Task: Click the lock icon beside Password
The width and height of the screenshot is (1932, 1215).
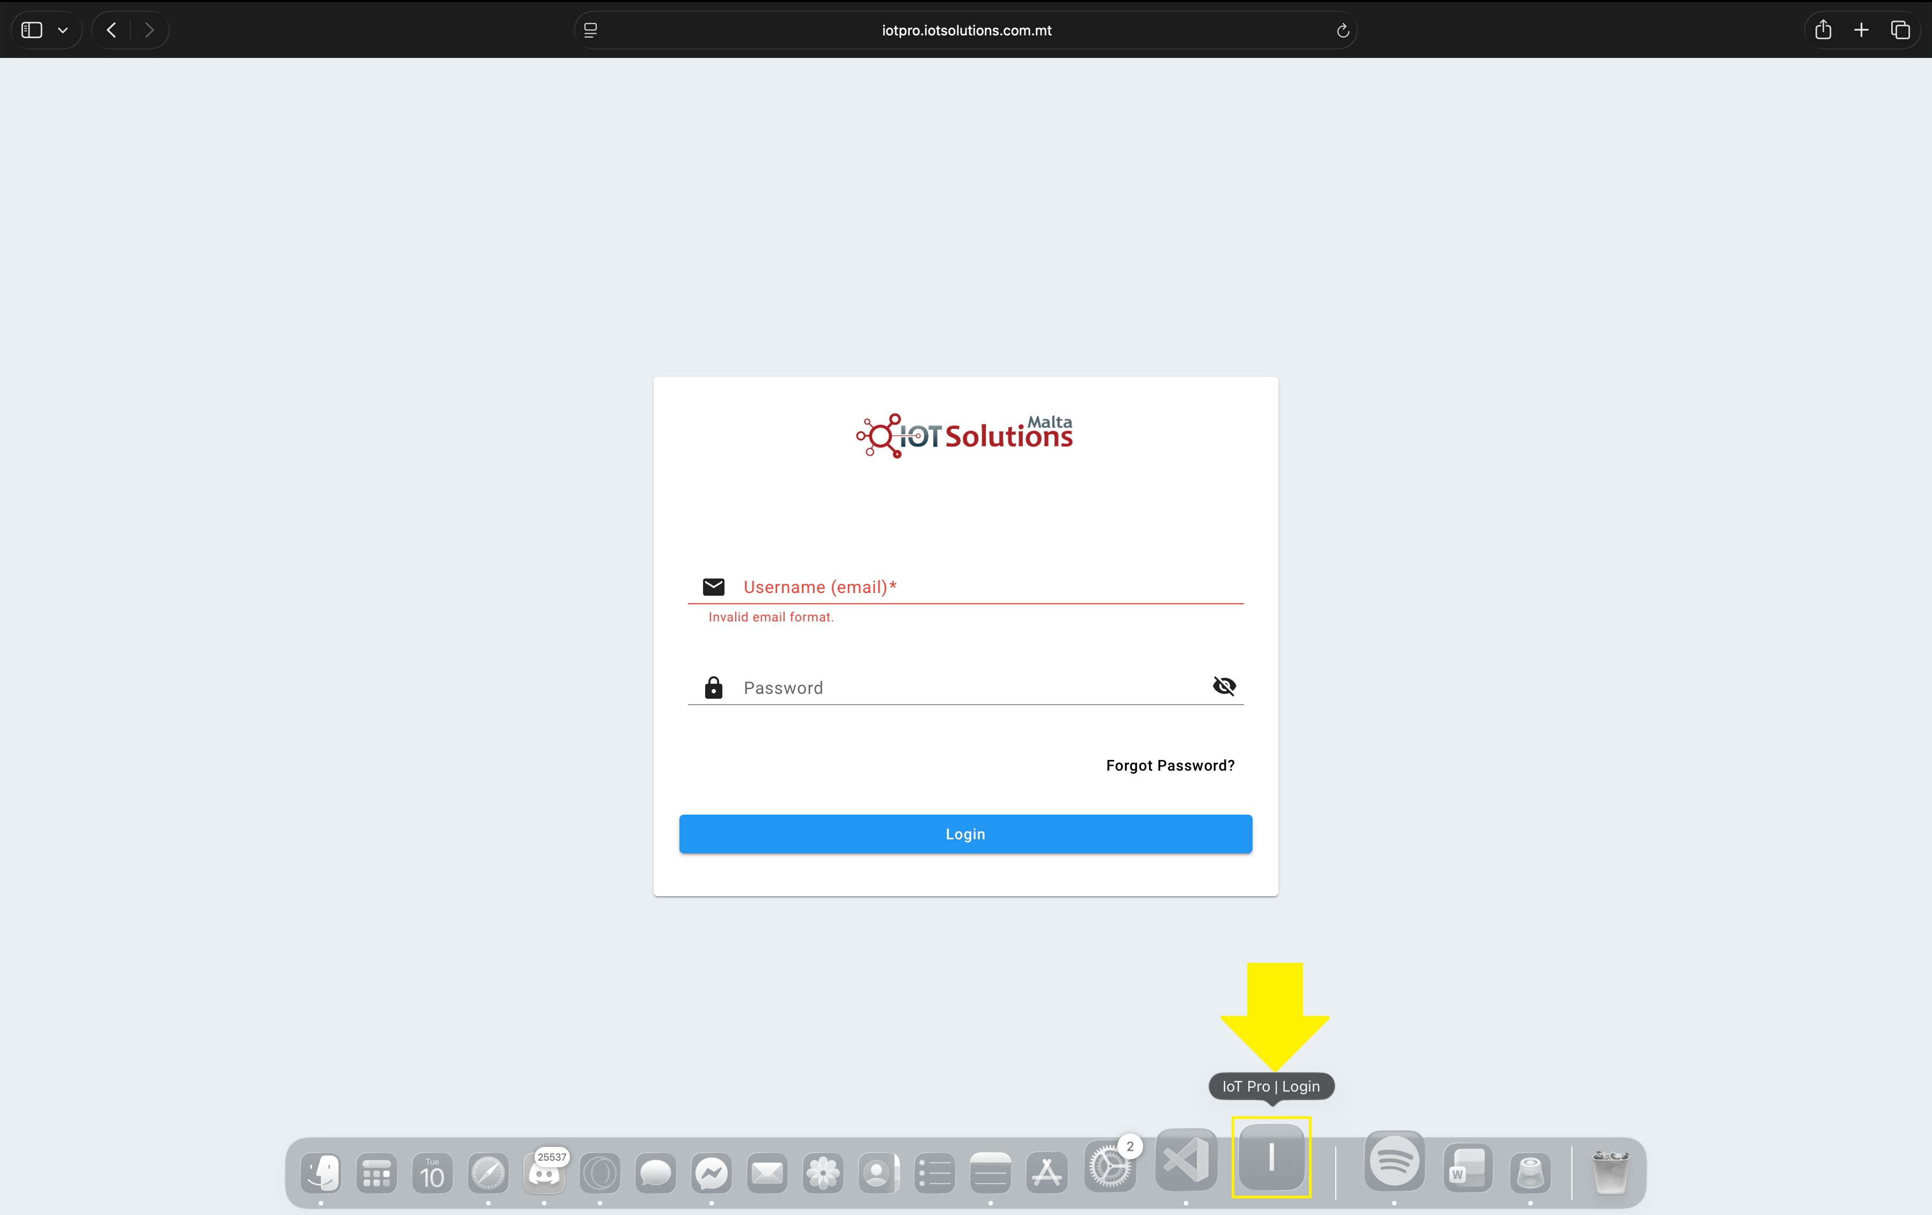Action: (713, 688)
